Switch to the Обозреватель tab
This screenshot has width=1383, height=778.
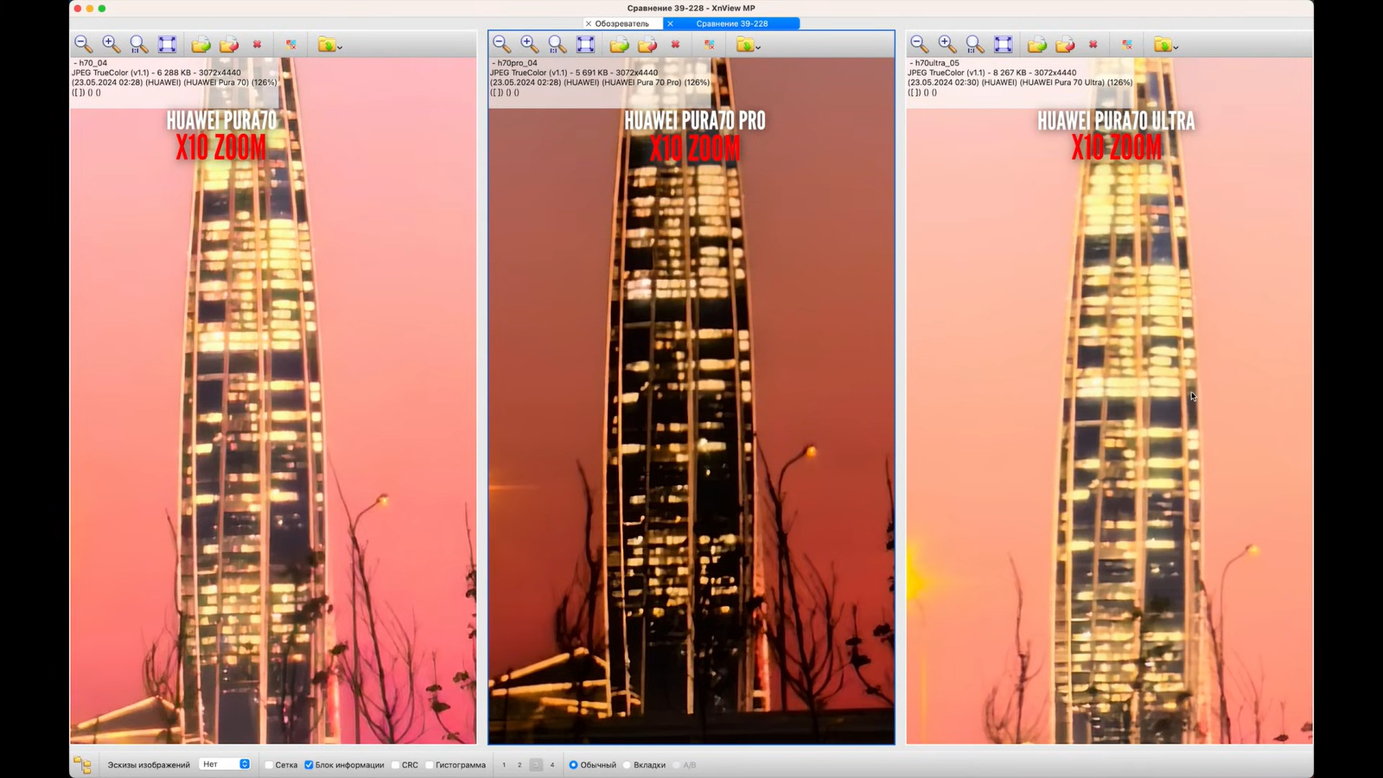pos(621,23)
